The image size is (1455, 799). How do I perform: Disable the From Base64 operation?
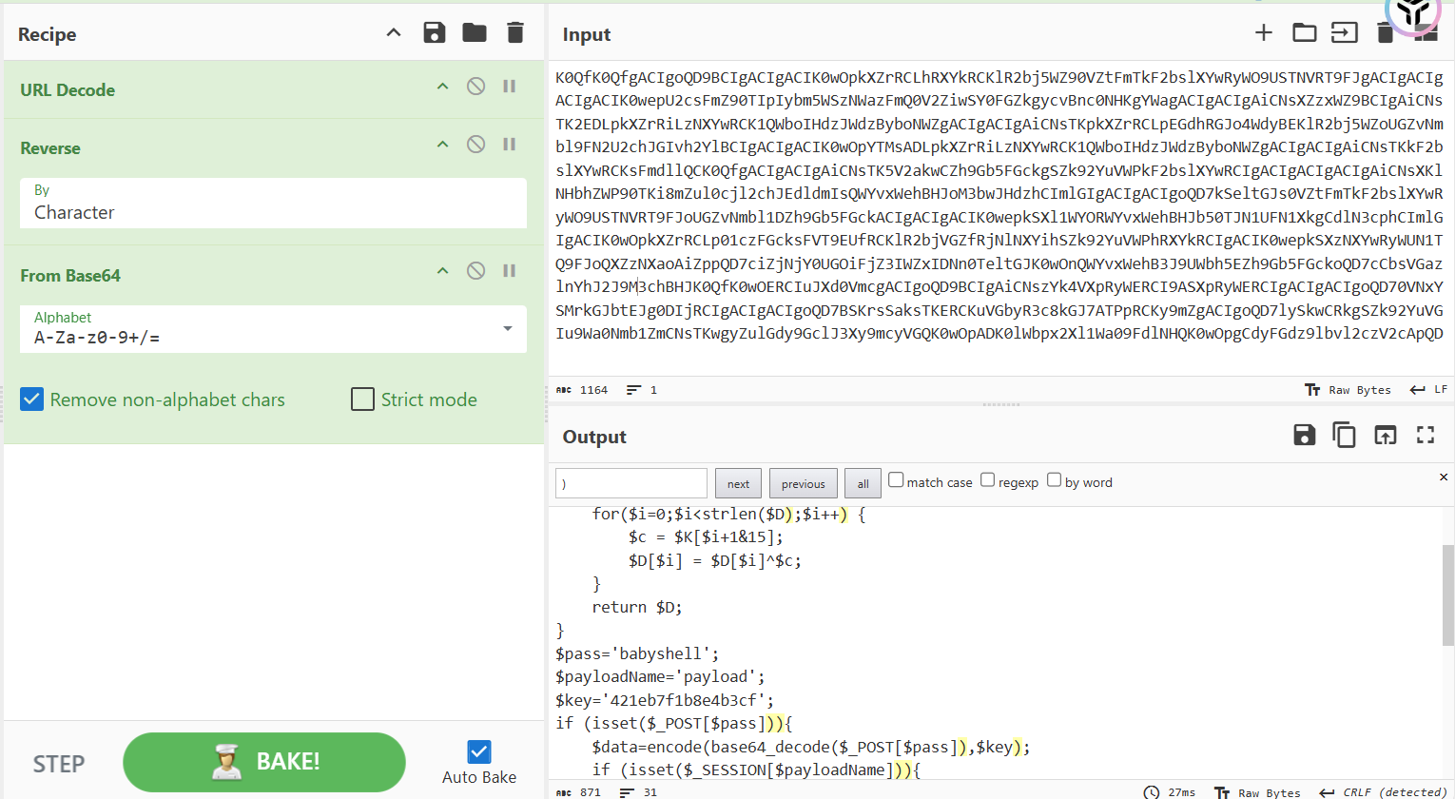pos(476,271)
